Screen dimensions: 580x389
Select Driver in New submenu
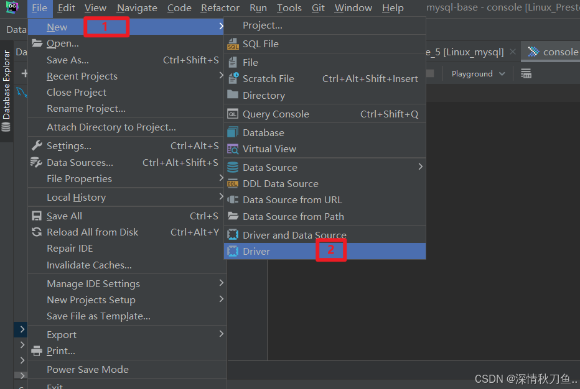click(325, 251)
